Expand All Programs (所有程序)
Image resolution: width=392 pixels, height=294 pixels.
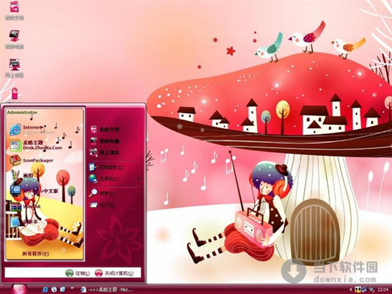click(35, 253)
